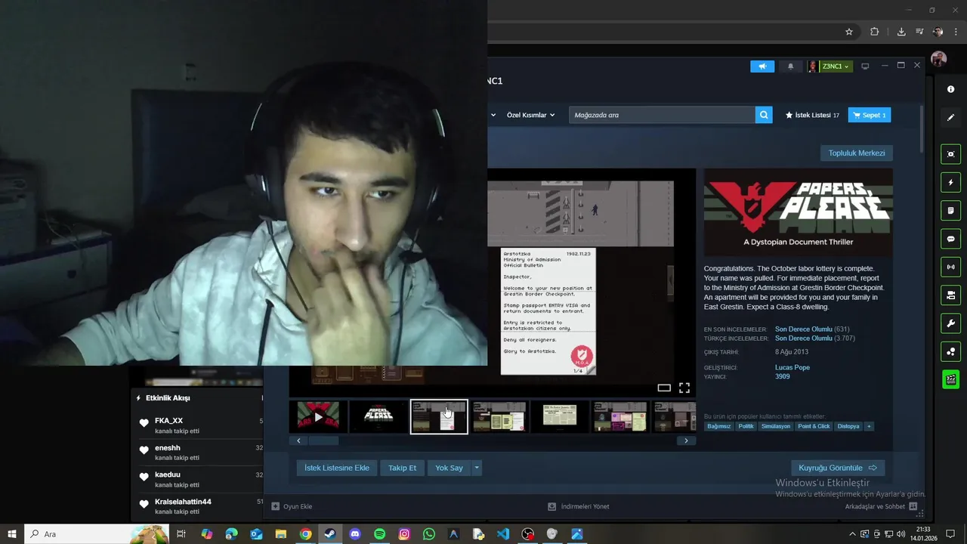Play the Papers Please trailer thumbnail
967x544 pixels.
click(x=318, y=417)
